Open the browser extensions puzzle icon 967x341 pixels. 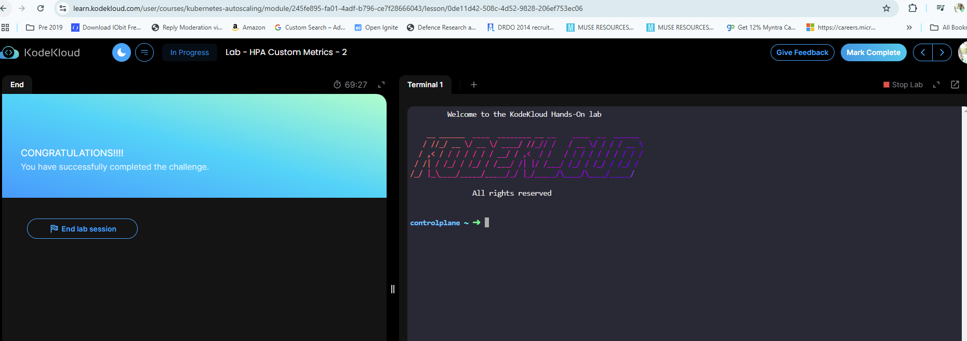click(912, 8)
